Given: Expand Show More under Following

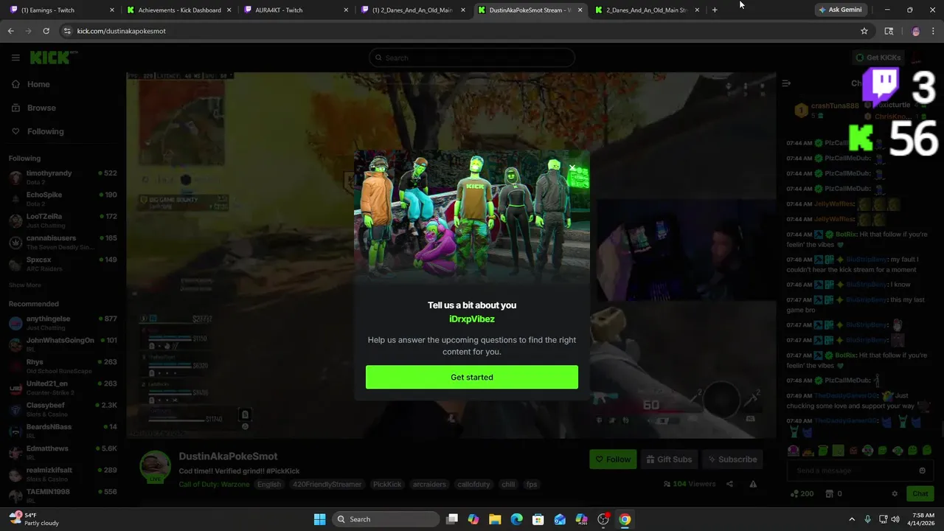Looking at the screenshot, I should click(25, 285).
